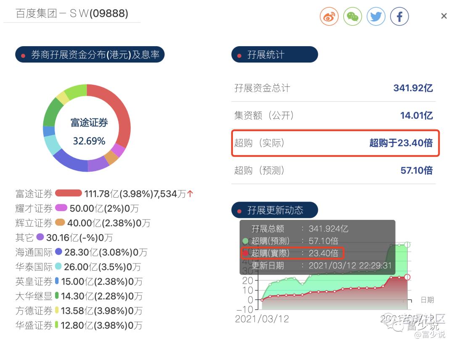Screen dimensions: 454x345
Task: Click the 30.16亿(-%)0万 value
Action: (79, 238)
